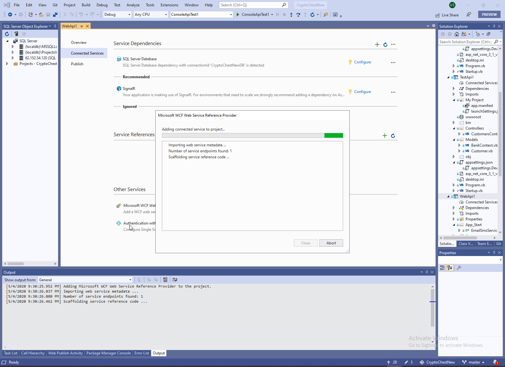
Task: Click the Search Solution Explorer field
Action: tap(470, 42)
